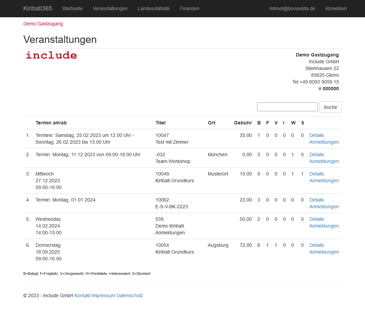Click the phone number Tel +49 8093 9059 15
This screenshot has width=365, height=309.
(x=316, y=82)
